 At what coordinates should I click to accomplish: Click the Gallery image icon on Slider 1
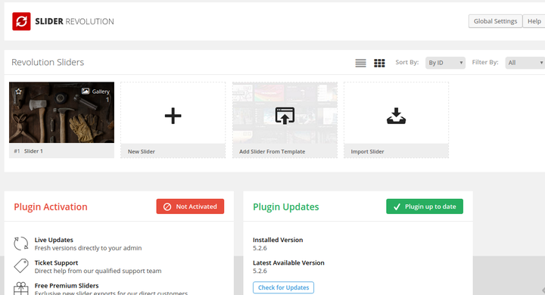pos(85,91)
